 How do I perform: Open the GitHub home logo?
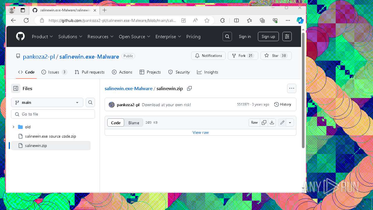click(x=20, y=36)
